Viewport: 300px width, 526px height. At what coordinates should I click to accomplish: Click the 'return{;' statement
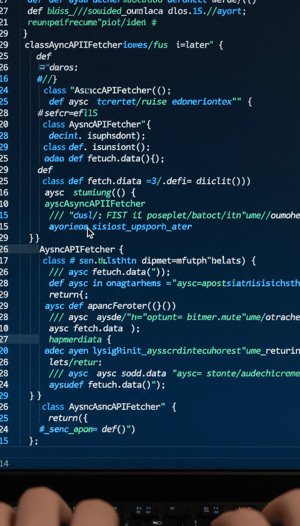coord(68,294)
